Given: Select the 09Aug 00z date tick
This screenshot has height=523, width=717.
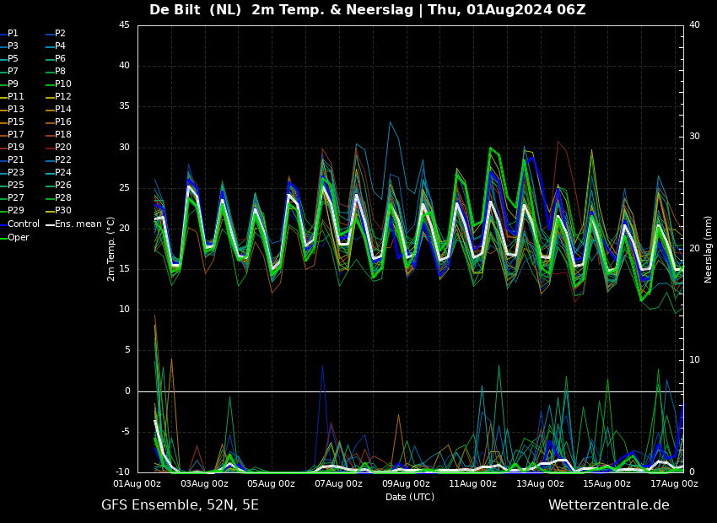Looking at the screenshot, I should (406, 484).
